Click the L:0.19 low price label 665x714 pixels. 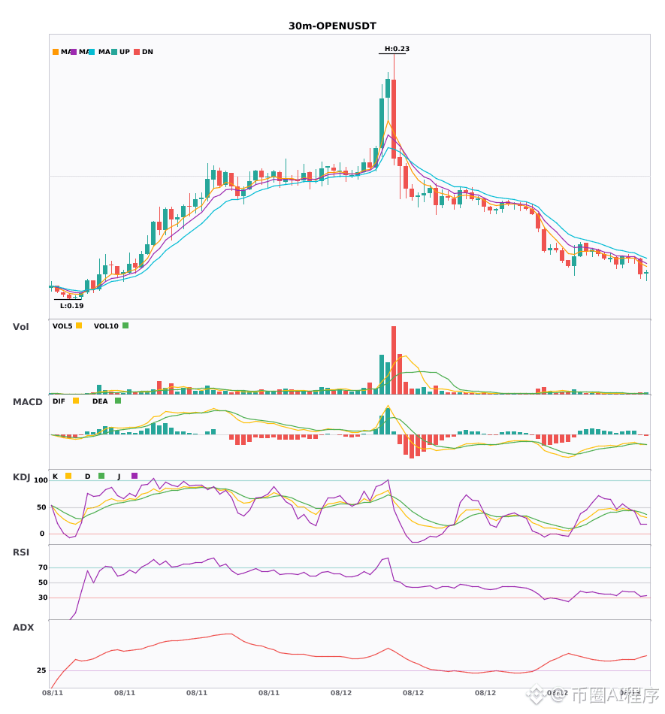pos(72,306)
